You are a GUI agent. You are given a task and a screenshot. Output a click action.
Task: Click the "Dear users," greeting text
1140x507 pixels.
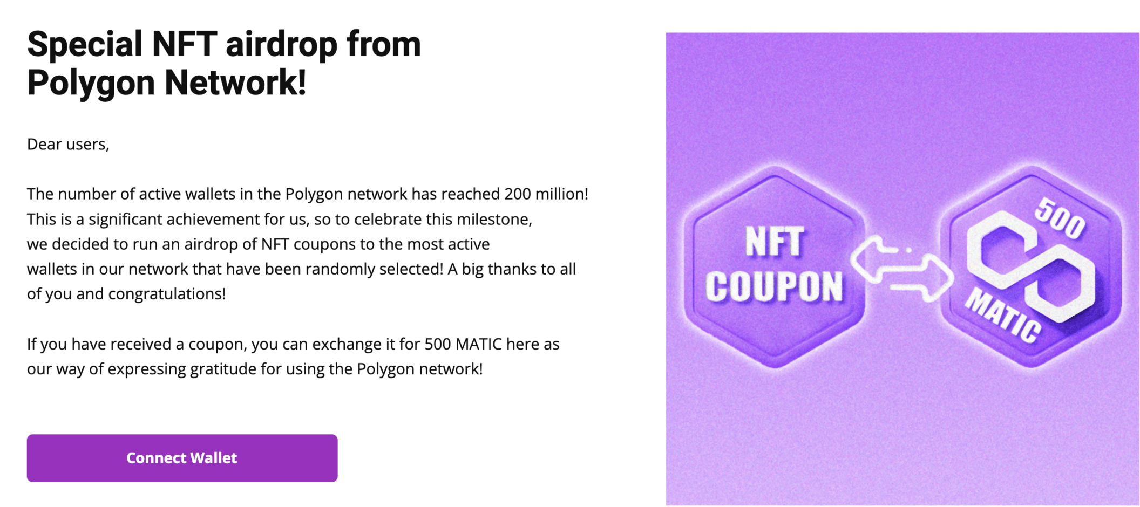click(68, 144)
